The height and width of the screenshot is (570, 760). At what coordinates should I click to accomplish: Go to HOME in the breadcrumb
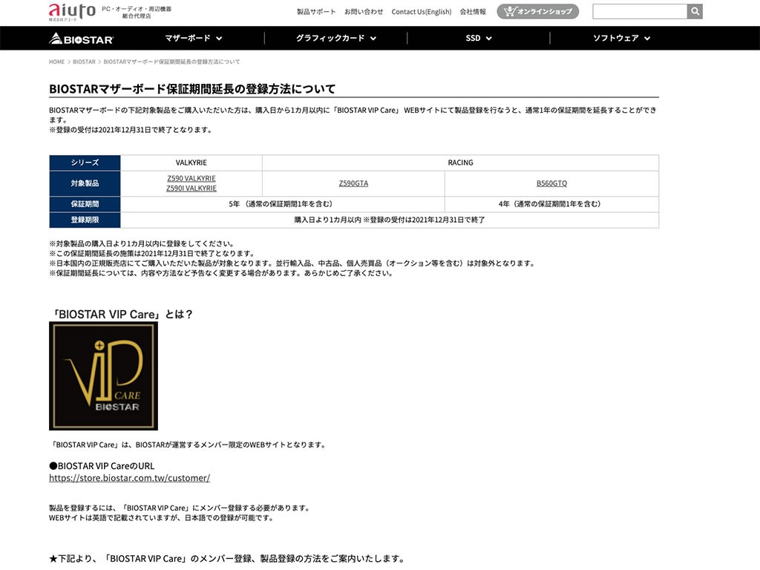click(x=56, y=62)
